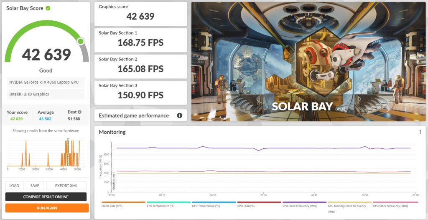This screenshot has height=220, width=428.
Task: Click the Solar Bay Section 1 result 168.75 FPS
Action: tap(140, 43)
